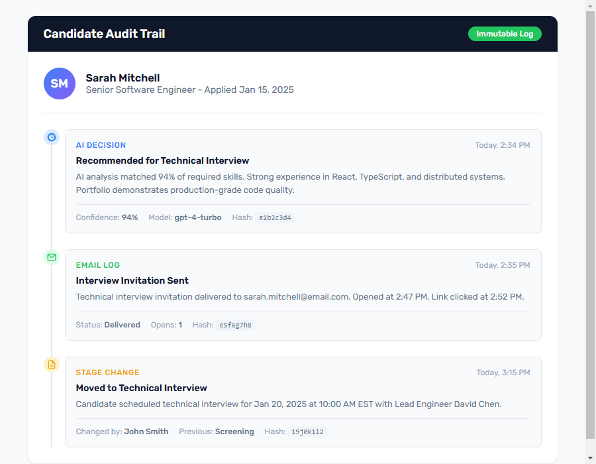
Task: Click the changed-by name John Smith
Action: point(146,432)
